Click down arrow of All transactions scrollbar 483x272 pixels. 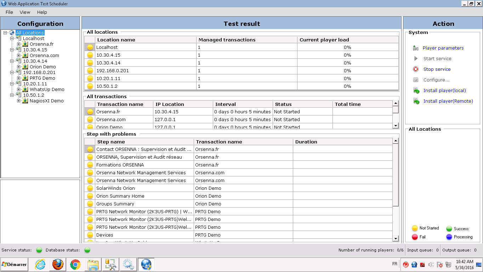pos(396,125)
